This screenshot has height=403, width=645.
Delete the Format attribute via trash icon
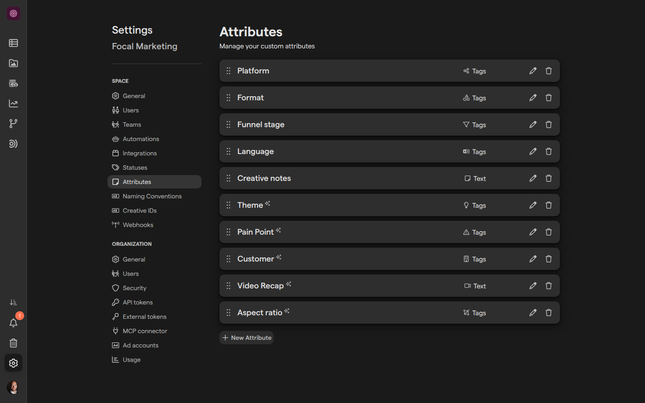[x=548, y=98]
